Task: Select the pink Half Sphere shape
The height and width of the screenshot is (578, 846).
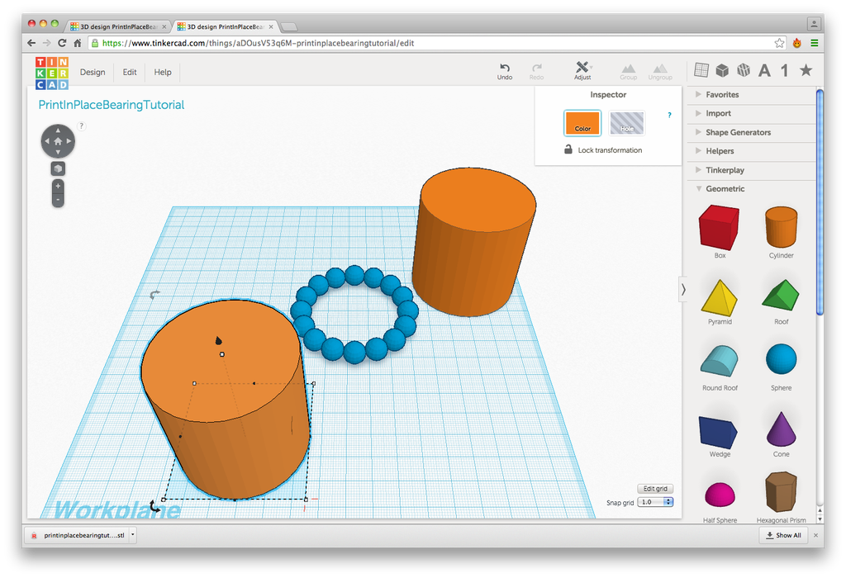Action: [x=720, y=495]
